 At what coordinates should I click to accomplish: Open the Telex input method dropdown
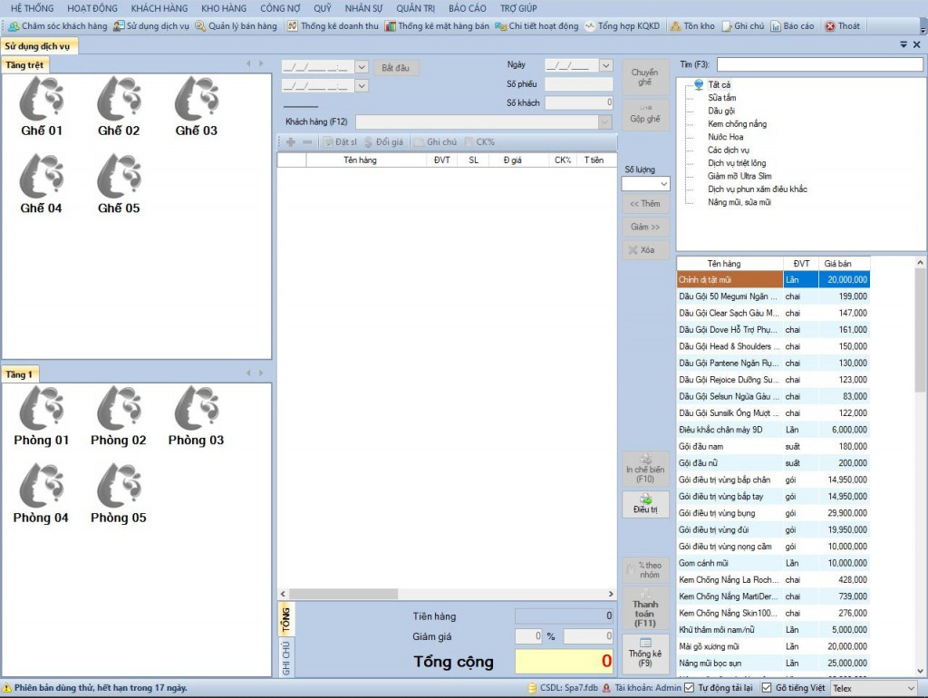point(875,688)
